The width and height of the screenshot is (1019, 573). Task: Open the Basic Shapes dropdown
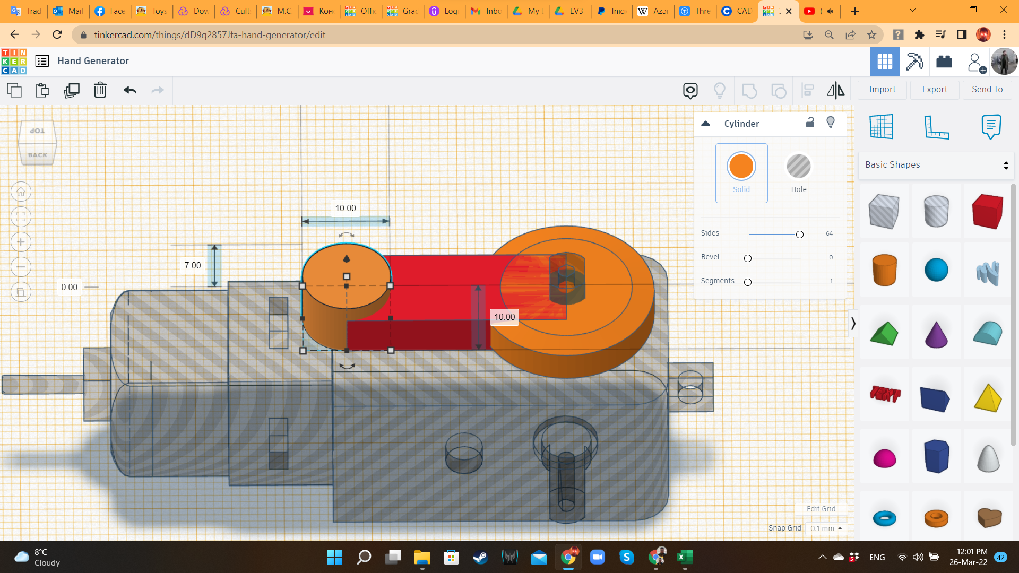pyautogui.click(x=936, y=165)
